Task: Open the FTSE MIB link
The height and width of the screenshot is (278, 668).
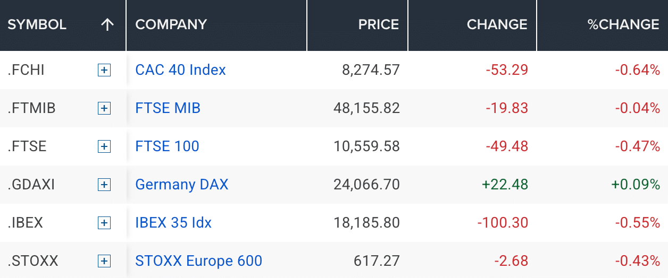Action: pos(168,108)
